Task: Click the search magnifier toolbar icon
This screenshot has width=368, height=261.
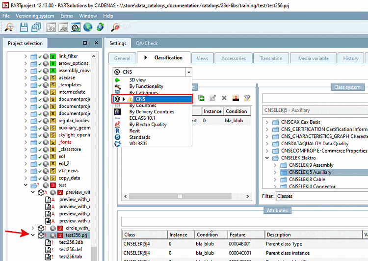Action: pos(9,27)
